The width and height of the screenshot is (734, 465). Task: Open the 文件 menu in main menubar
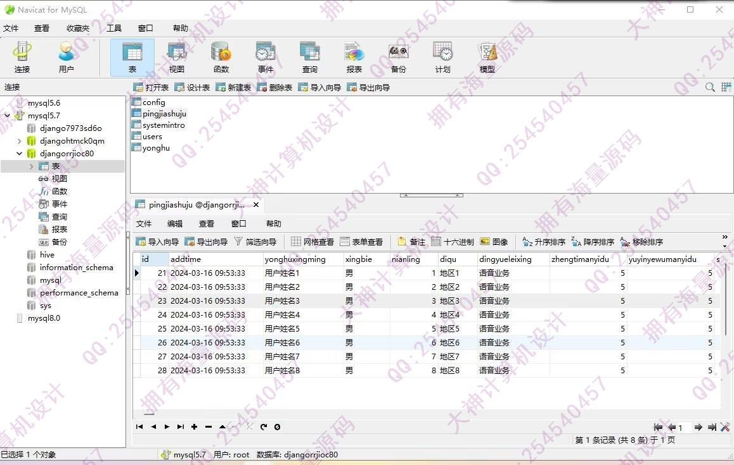point(10,28)
